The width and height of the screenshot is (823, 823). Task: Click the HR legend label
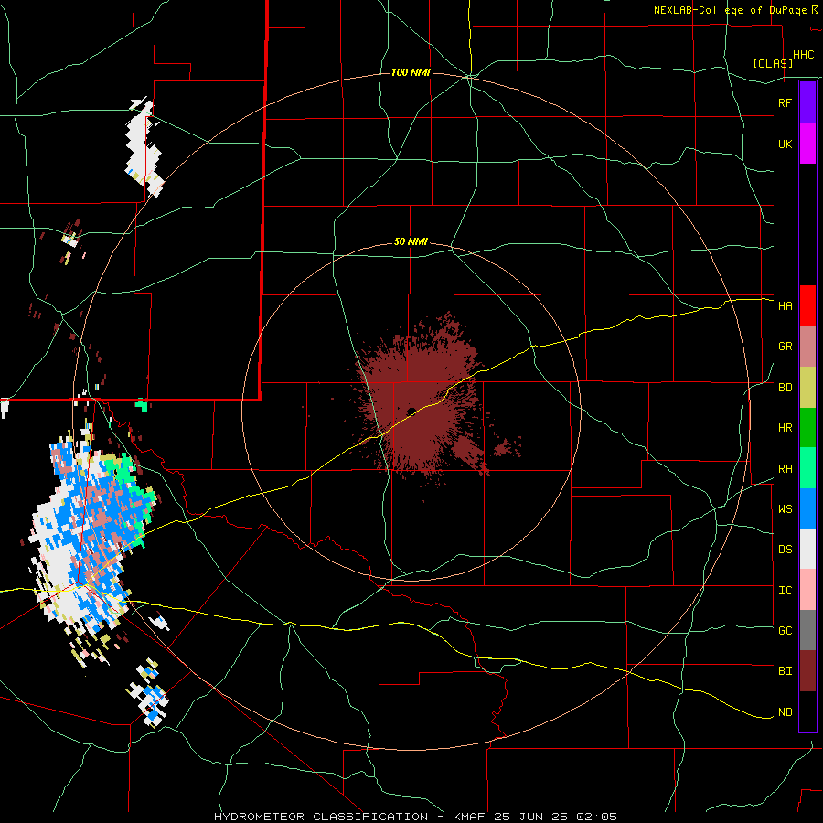(x=785, y=428)
